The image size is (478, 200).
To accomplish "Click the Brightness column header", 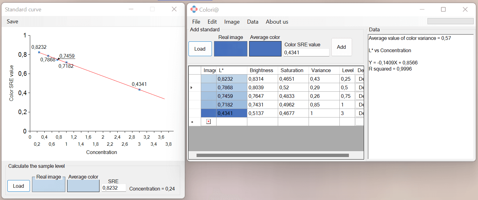I will [x=261, y=70].
